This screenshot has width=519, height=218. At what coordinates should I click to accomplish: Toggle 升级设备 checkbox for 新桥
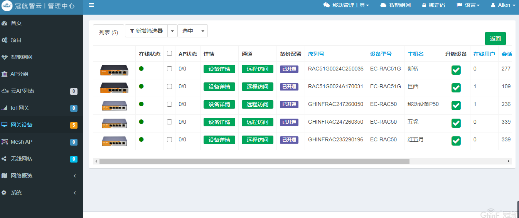[x=456, y=70]
